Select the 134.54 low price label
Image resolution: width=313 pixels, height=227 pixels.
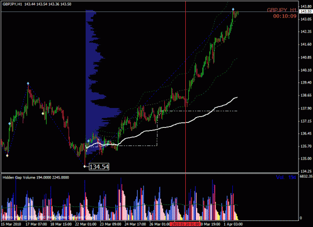[99, 166]
